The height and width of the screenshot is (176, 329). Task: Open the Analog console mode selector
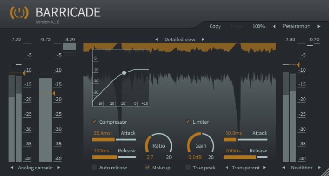point(35,168)
